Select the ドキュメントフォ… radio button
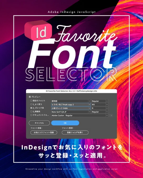Image resolution: width=143 pixels, height=178 pixels. tap(31, 115)
